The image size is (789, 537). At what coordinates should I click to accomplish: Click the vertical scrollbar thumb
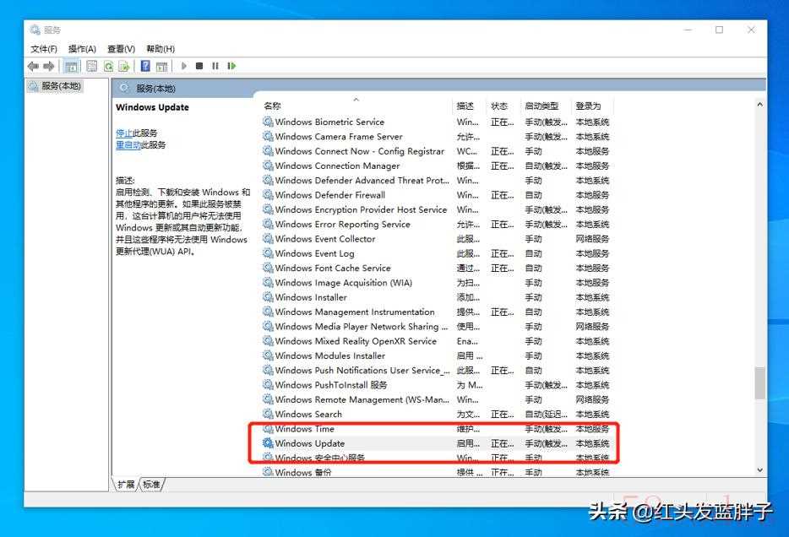click(x=759, y=383)
